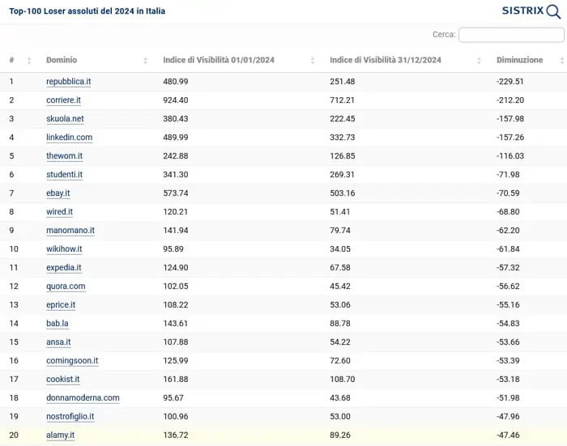The height and width of the screenshot is (446, 567).
Task: Open the linkedin.com link
Action: pos(69,138)
